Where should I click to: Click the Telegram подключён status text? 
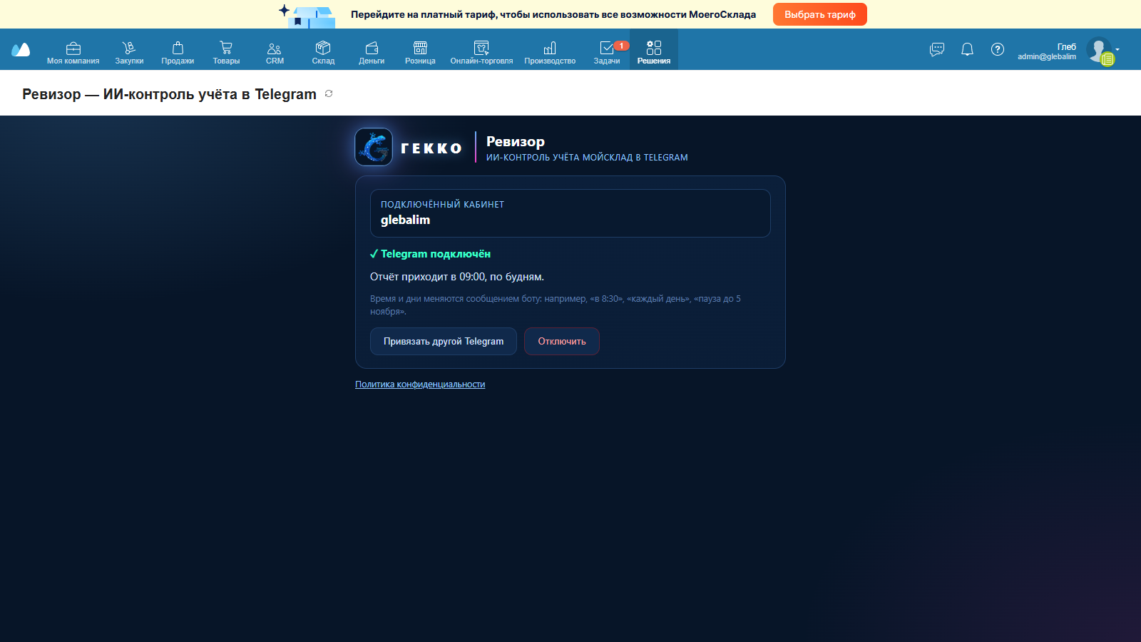coord(430,254)
